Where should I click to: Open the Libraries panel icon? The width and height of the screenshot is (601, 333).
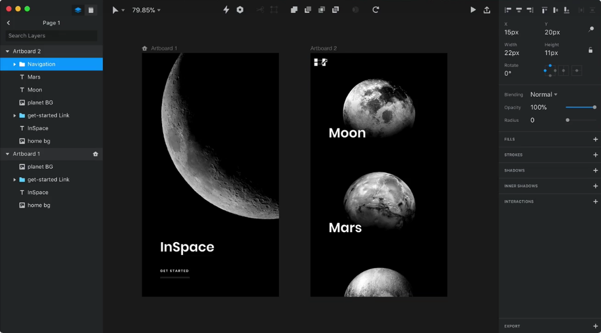[x=91, y=10]
